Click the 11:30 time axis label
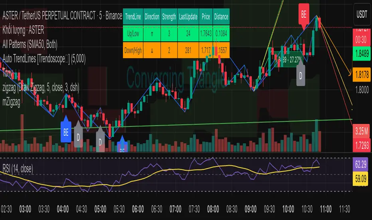372x220 pixels. click(344, 209)
